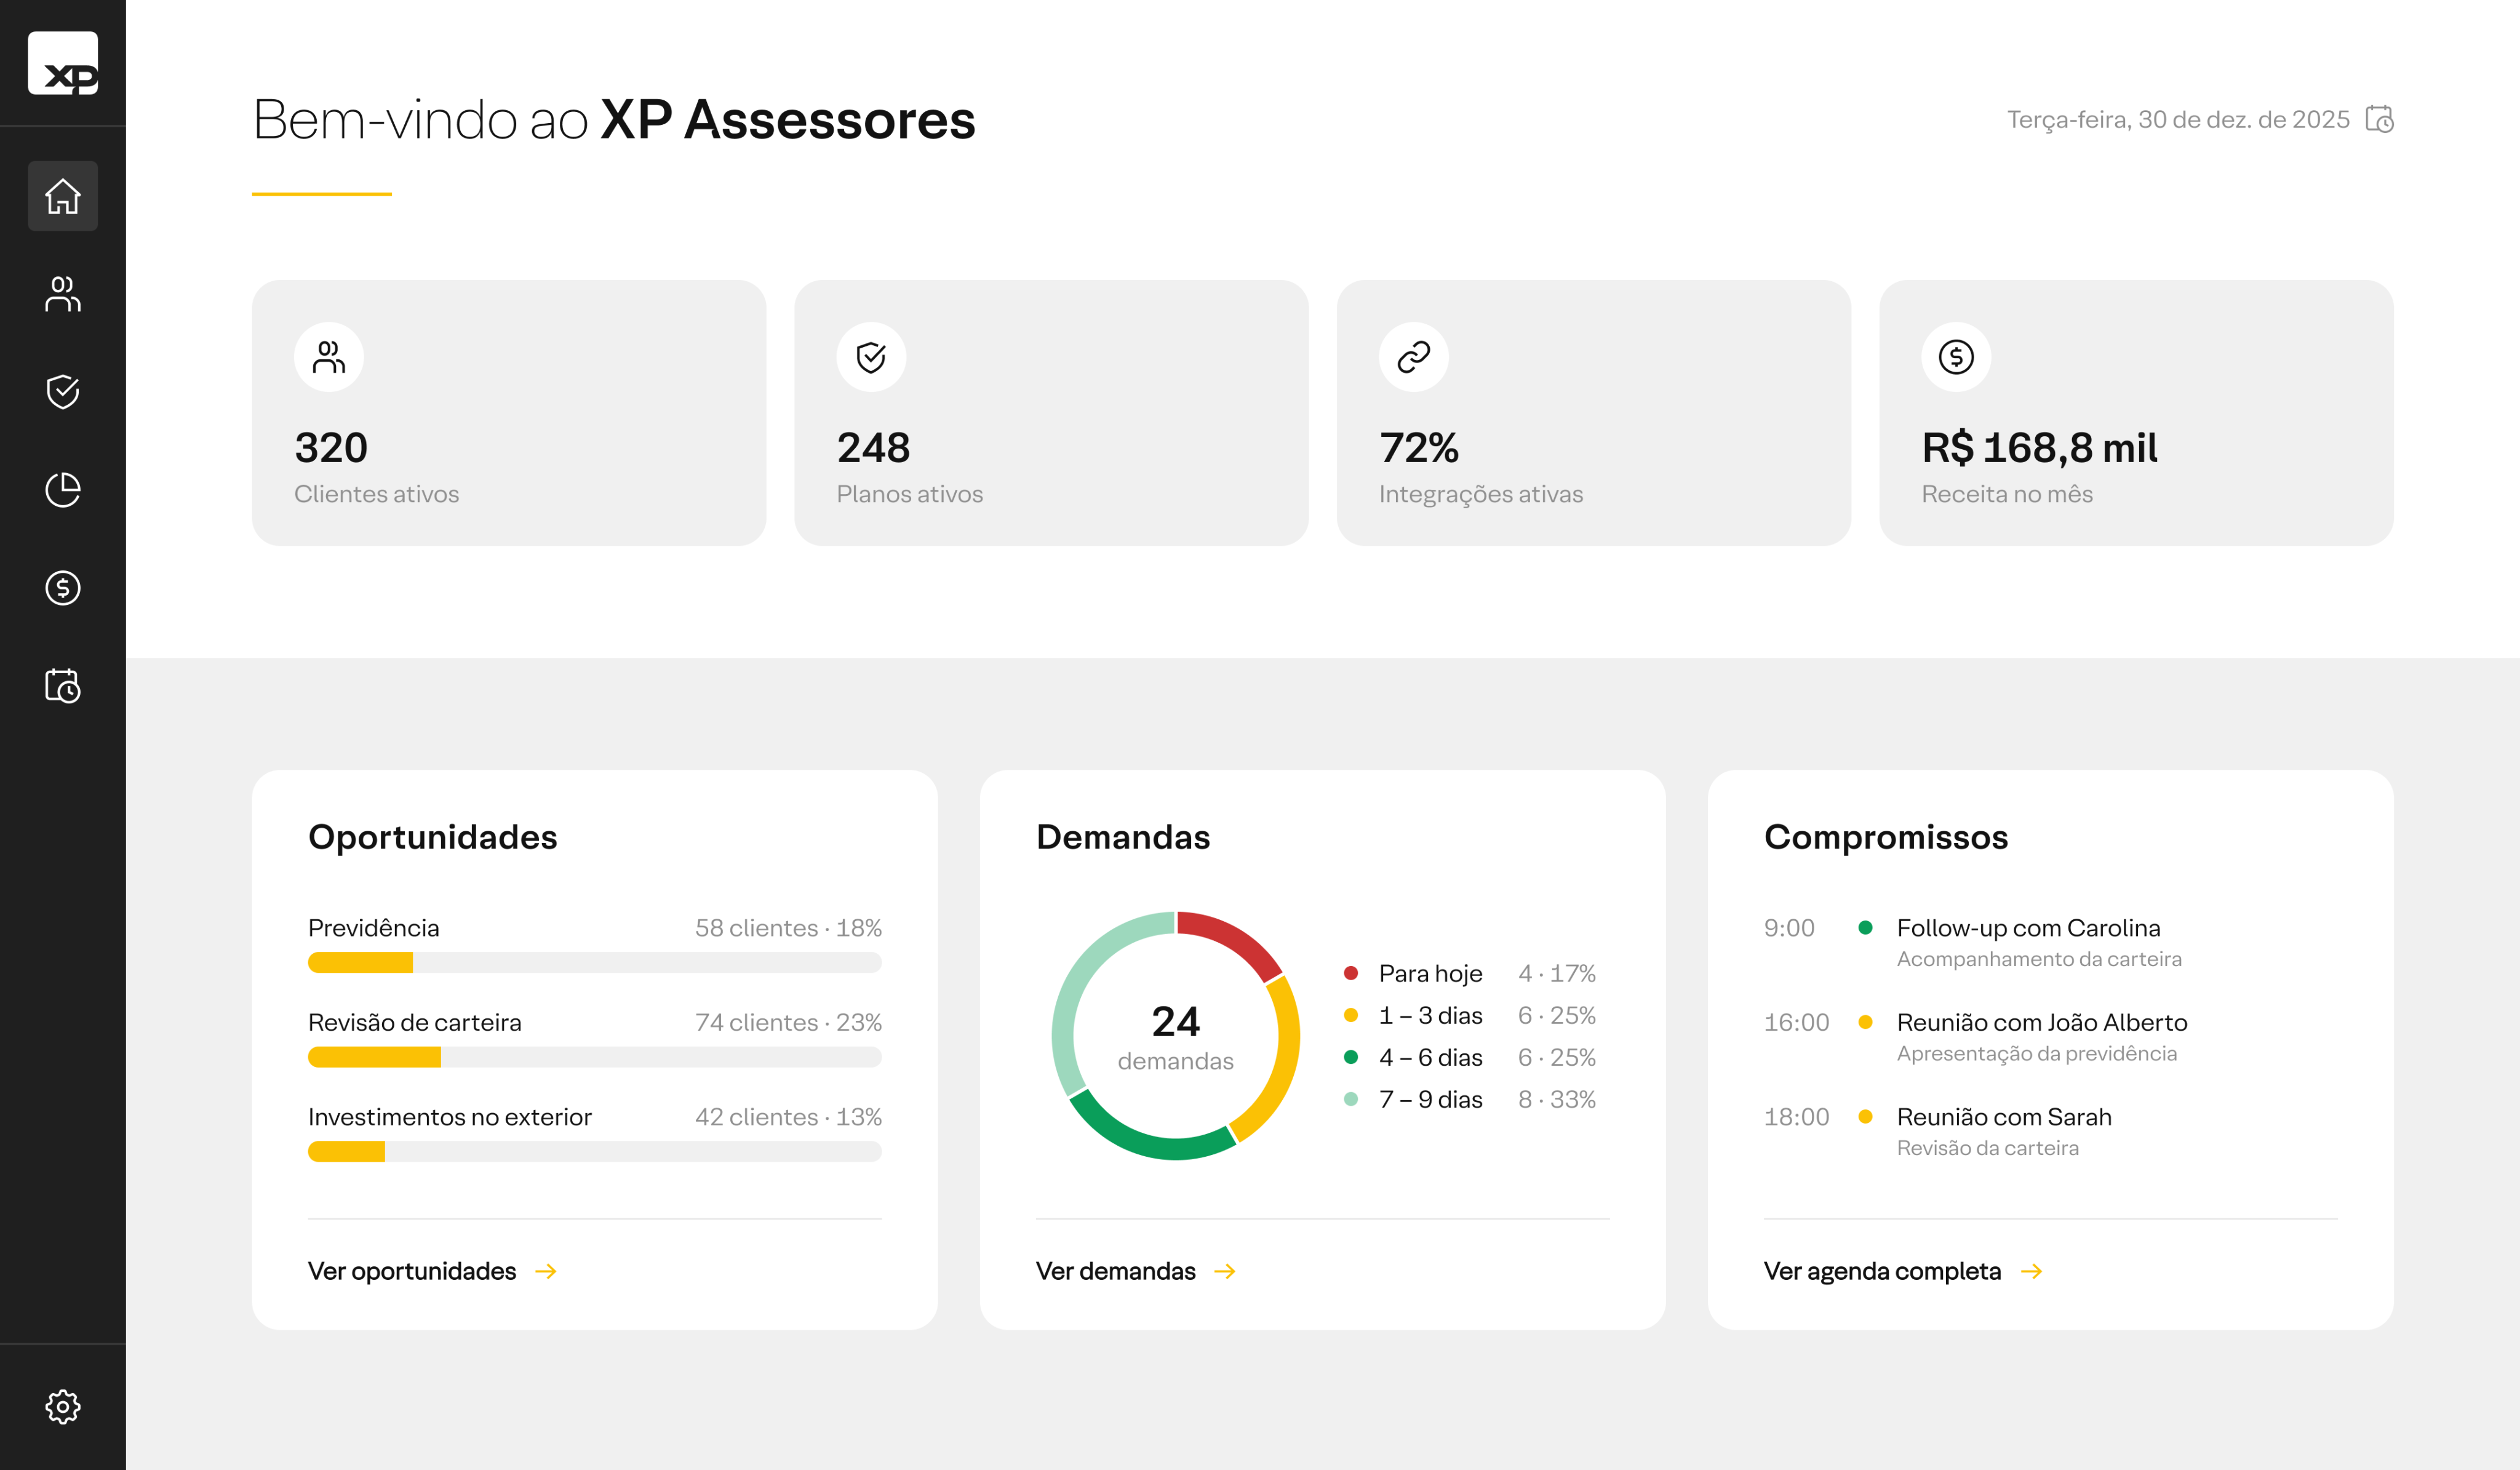The width and height of the screenshot is (2520, 1470).
Task: Open the Home icon in sidebar
Action: coord(63,196)
